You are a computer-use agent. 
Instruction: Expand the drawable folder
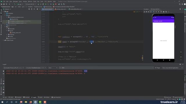pos(7,29)
